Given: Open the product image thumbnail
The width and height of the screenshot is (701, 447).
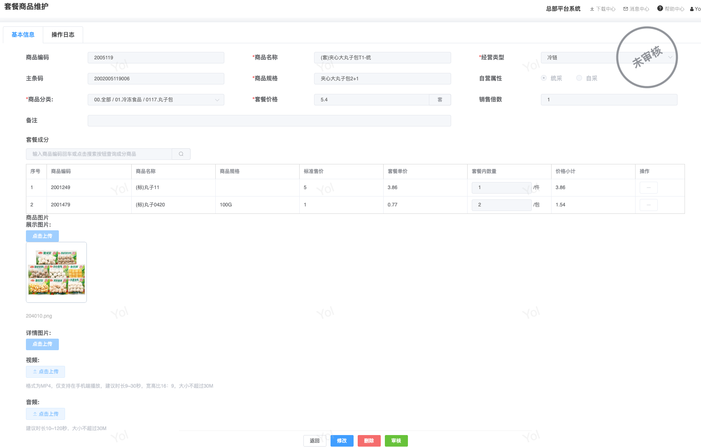Looking at the screenshot, I should [x=56, y=272].
